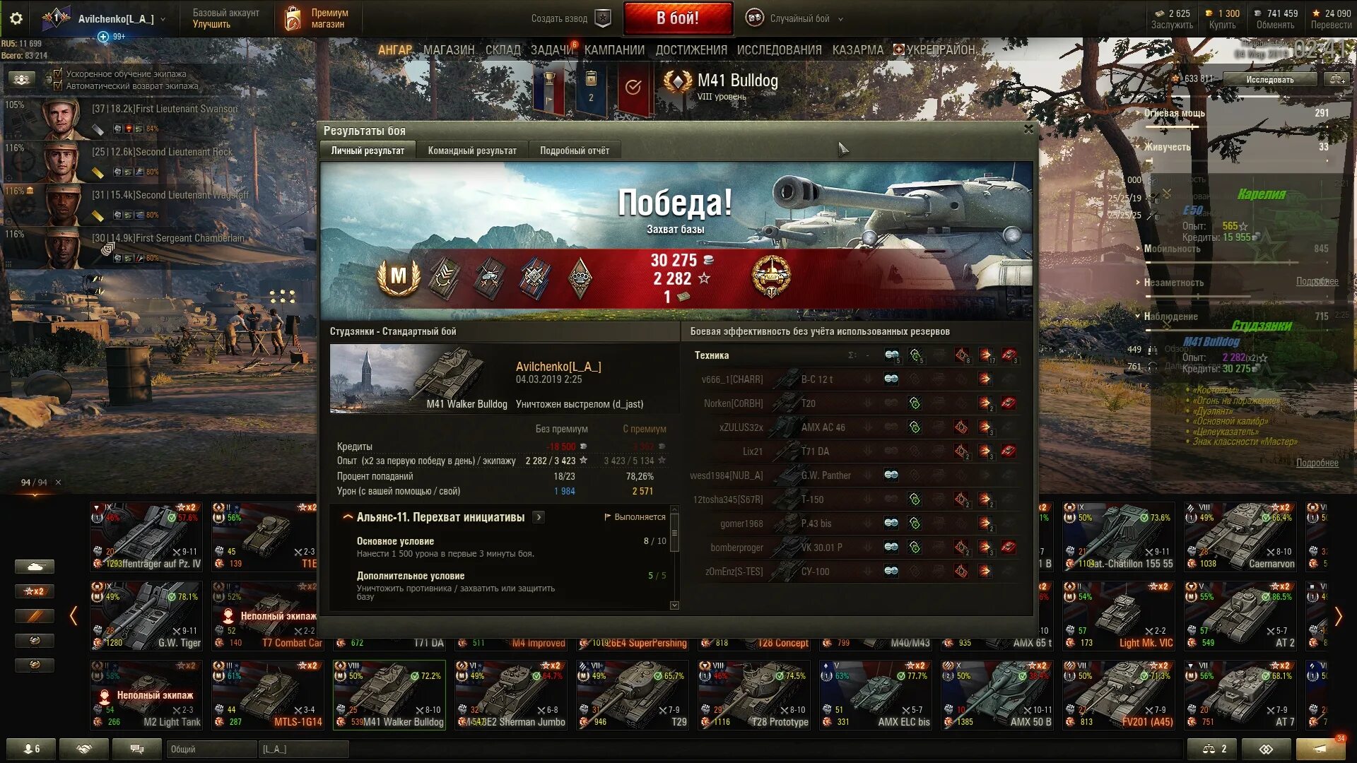
Task: Click the mission list scrollbar
Action: tap(674, 558)
